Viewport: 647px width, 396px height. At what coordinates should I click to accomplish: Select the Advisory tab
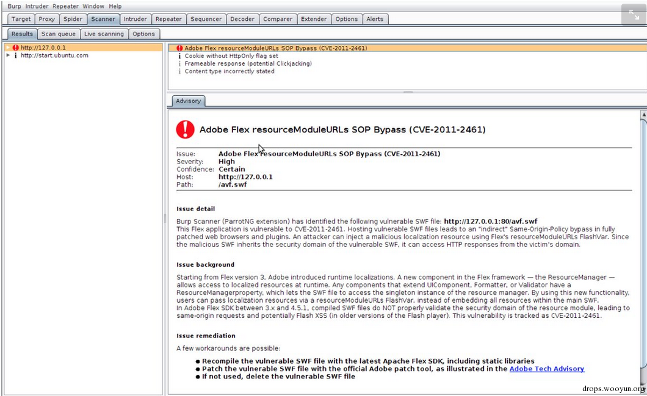pyautogui.click(x=188, y=101)
